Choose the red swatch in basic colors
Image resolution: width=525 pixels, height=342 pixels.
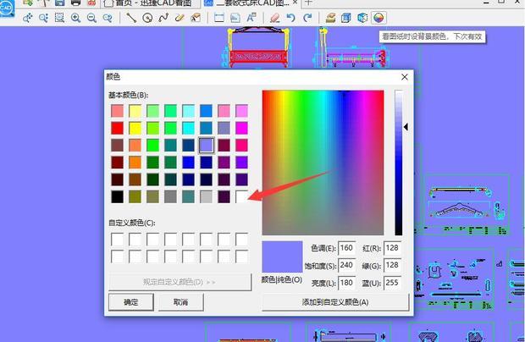coord(118,128)
